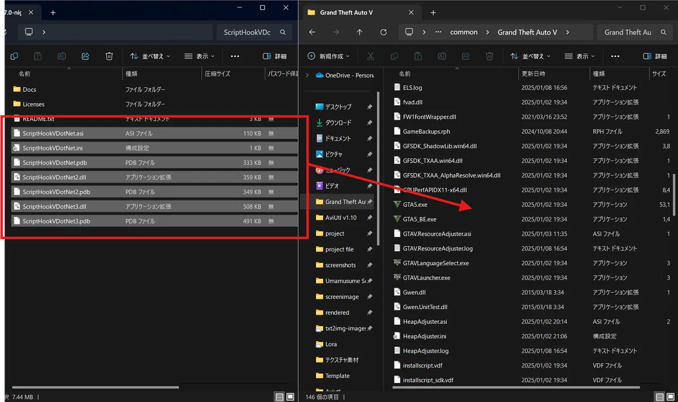Open Docs folder in left window
678x402 pixels.
[x=29, y=90]
